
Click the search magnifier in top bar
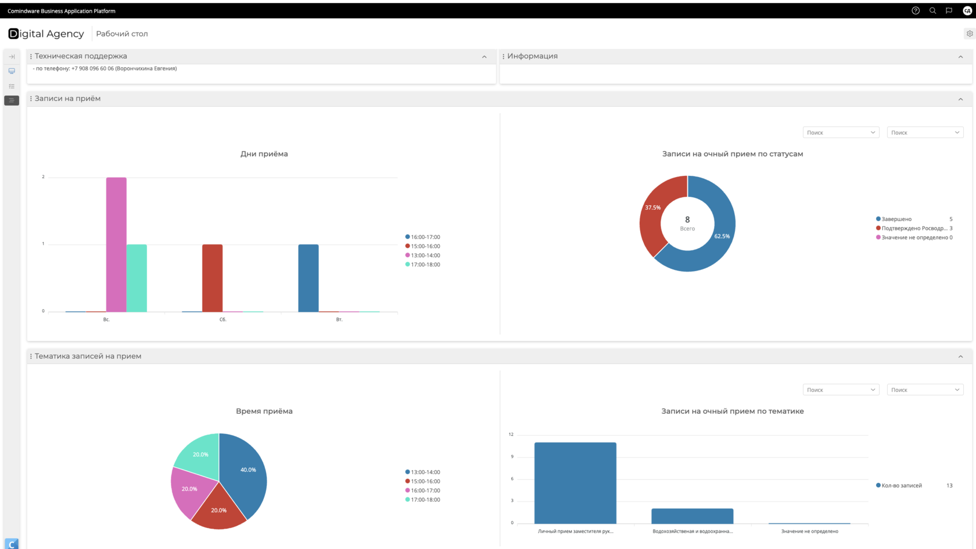(x=932, y=10)
